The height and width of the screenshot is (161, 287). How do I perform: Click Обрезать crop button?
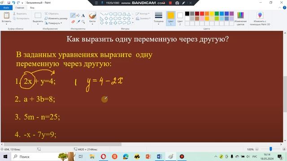52,14
